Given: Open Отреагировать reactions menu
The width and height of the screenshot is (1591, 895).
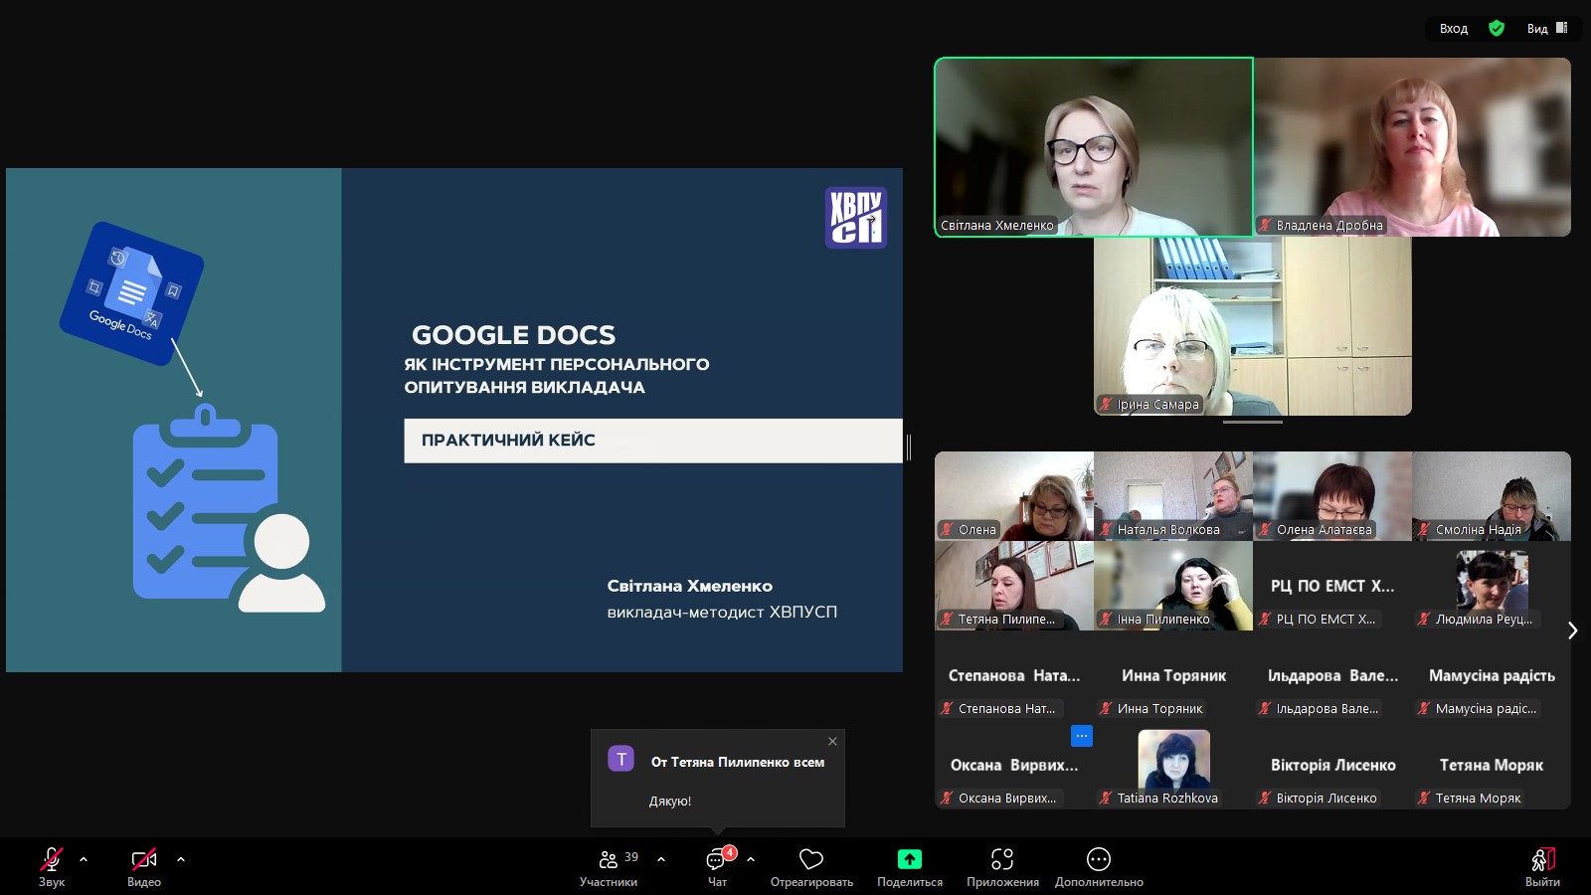Looking at the screenshot, I should point(811,865).
